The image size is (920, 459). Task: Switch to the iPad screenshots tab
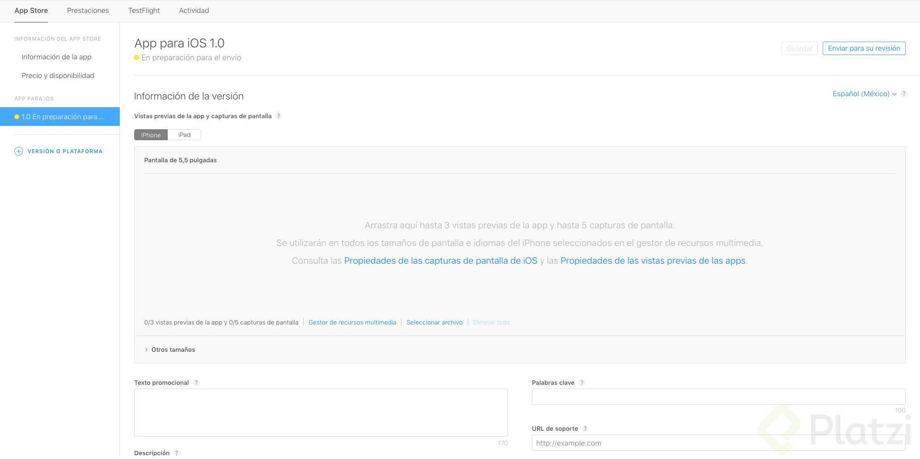[x=184, y=135]
